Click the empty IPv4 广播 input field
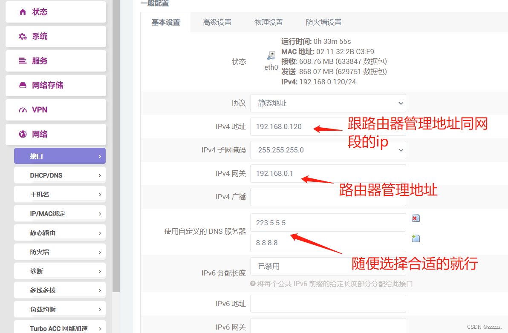Image resolution: width=508 pixels, height=333 pixels. pos(328,197)
